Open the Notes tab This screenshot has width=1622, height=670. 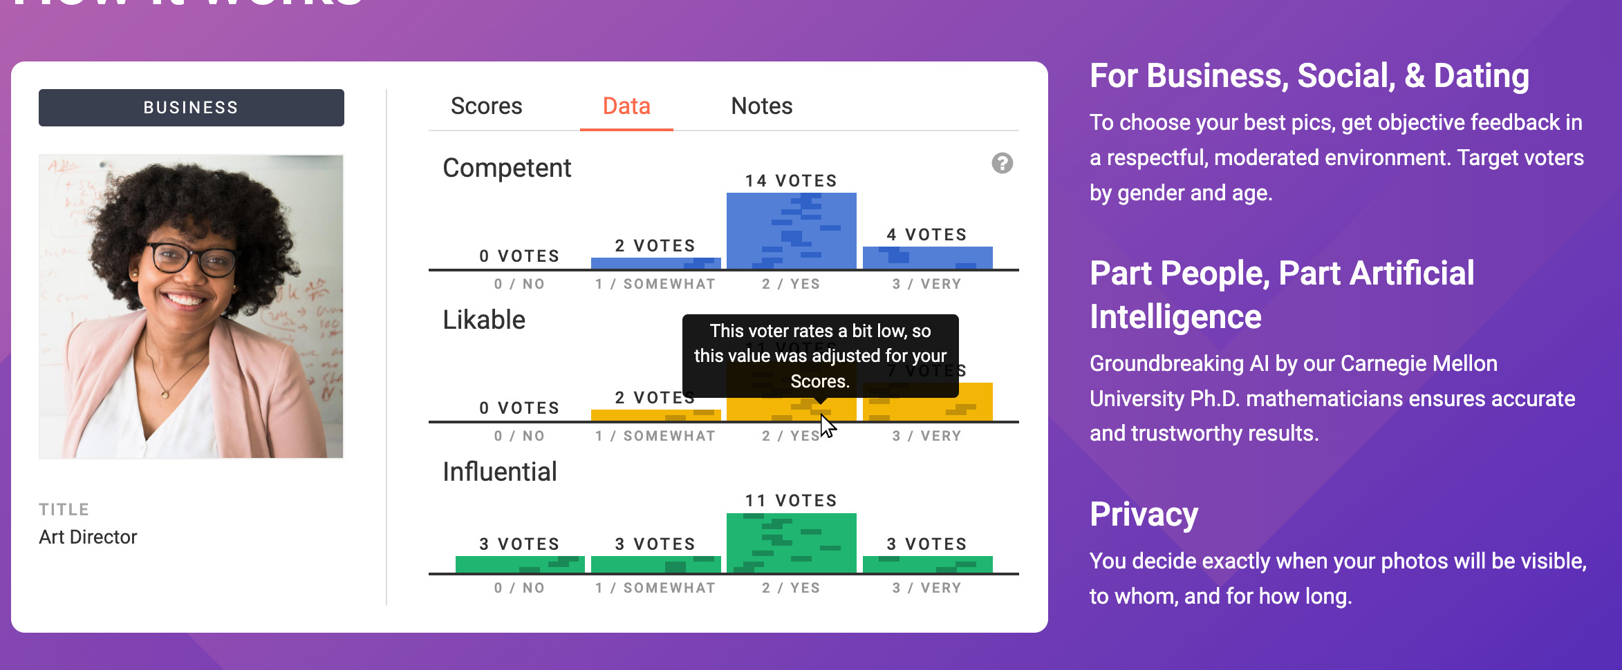tap(761, 106)
